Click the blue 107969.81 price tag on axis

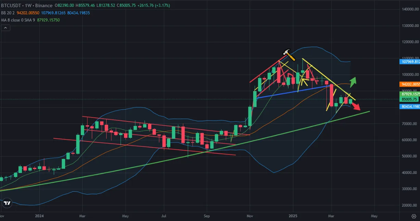tap(410, 62)
